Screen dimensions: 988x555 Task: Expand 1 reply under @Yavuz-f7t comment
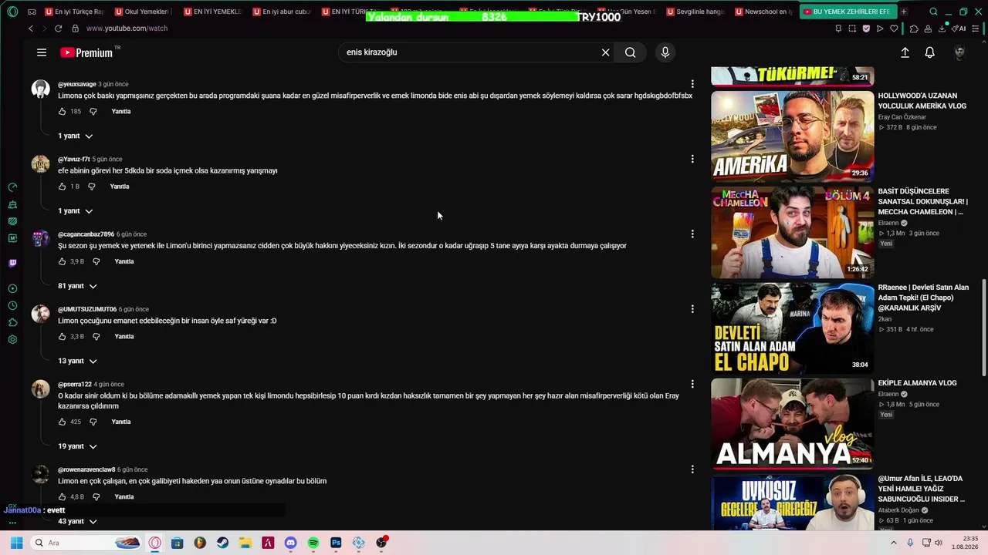tap(76, 210)
